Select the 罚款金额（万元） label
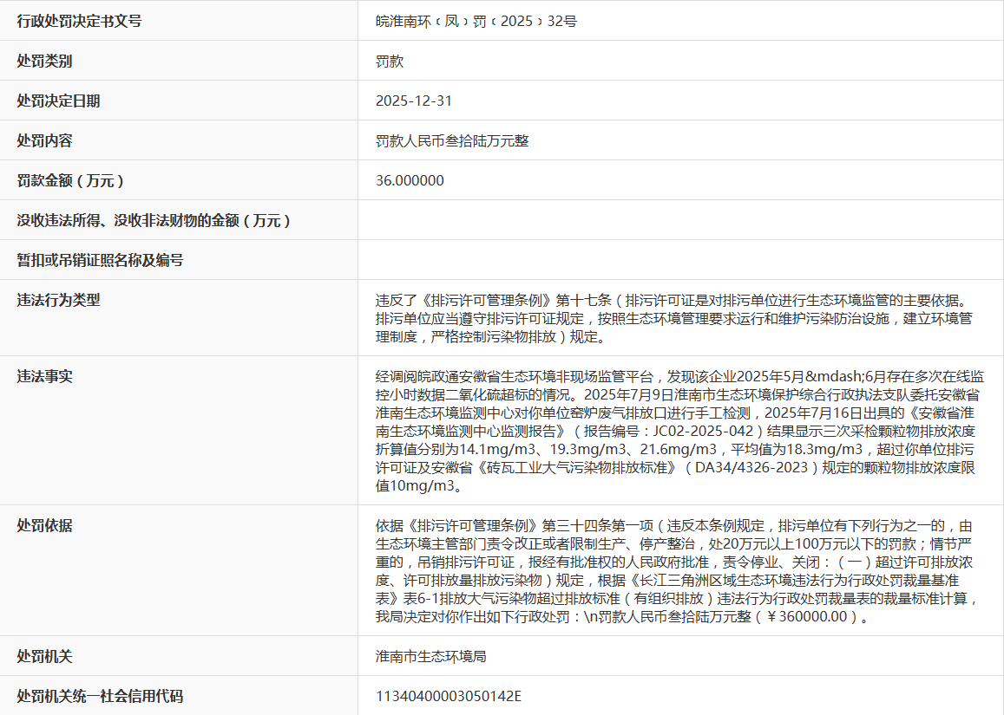The image size is (1004, 715). click(70, 181)
